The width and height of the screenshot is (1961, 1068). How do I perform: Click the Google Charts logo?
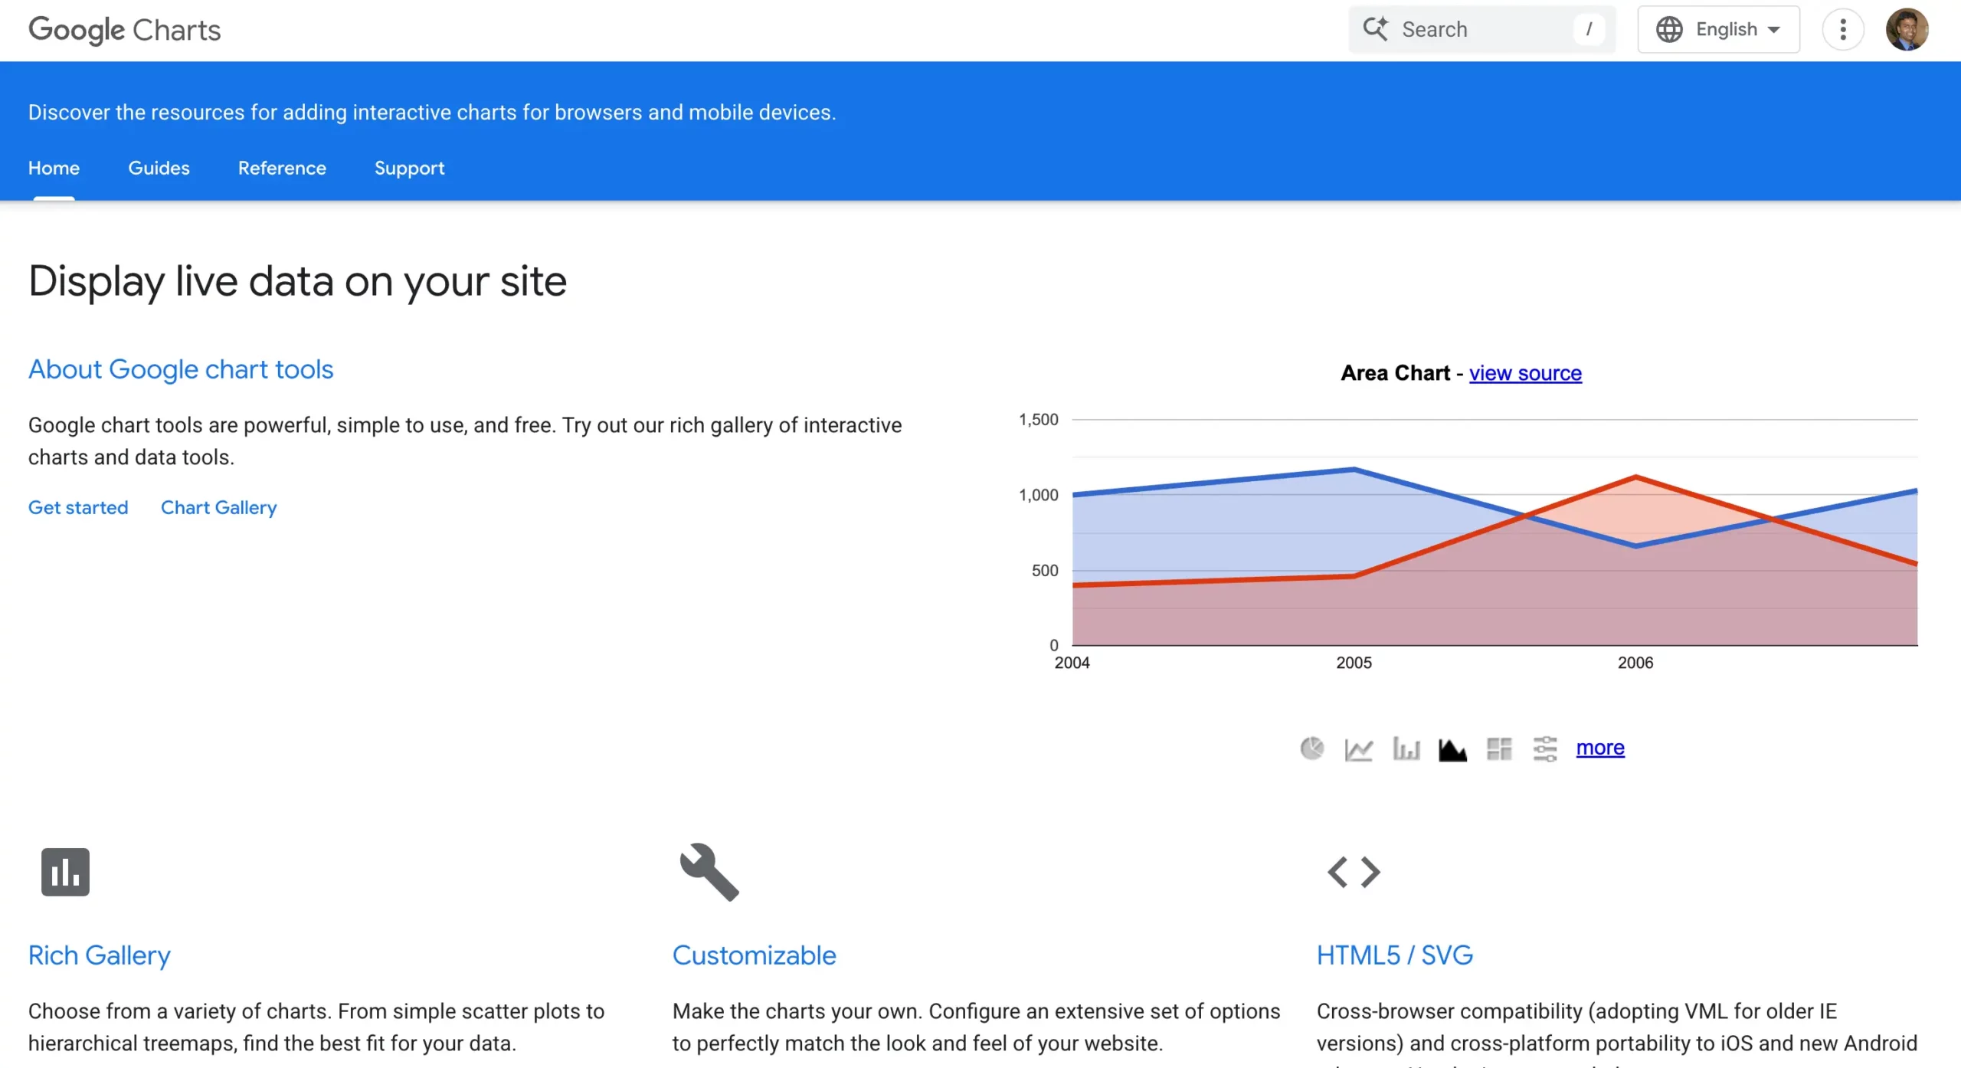[x=125, y=30]
